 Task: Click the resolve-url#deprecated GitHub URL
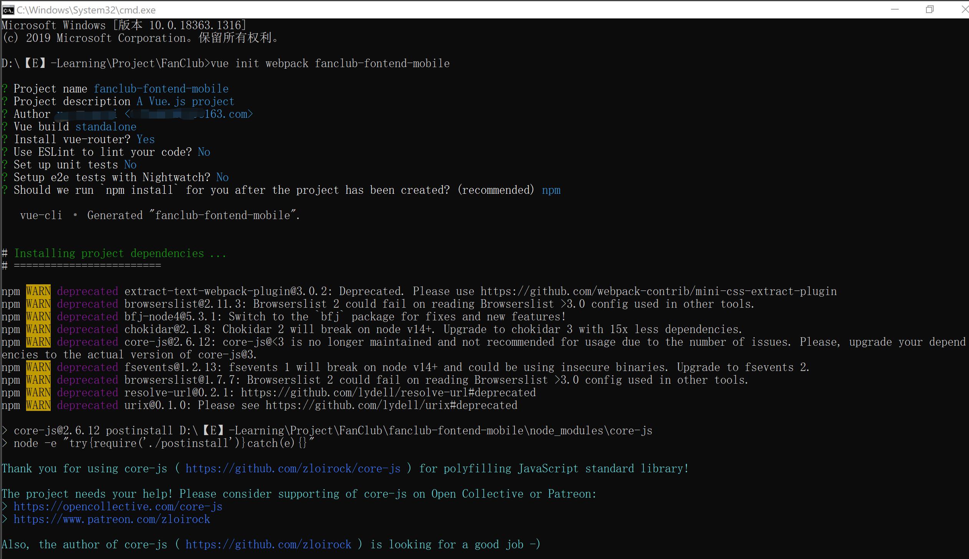point(388,393)
